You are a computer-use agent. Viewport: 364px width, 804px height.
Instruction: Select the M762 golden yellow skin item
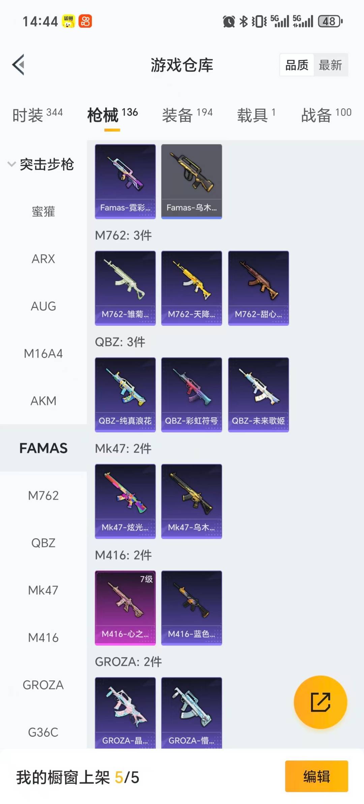tap(191, 288)
